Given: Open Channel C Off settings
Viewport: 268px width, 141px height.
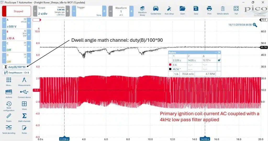Looking at the screenshot, I should point(16,46).
